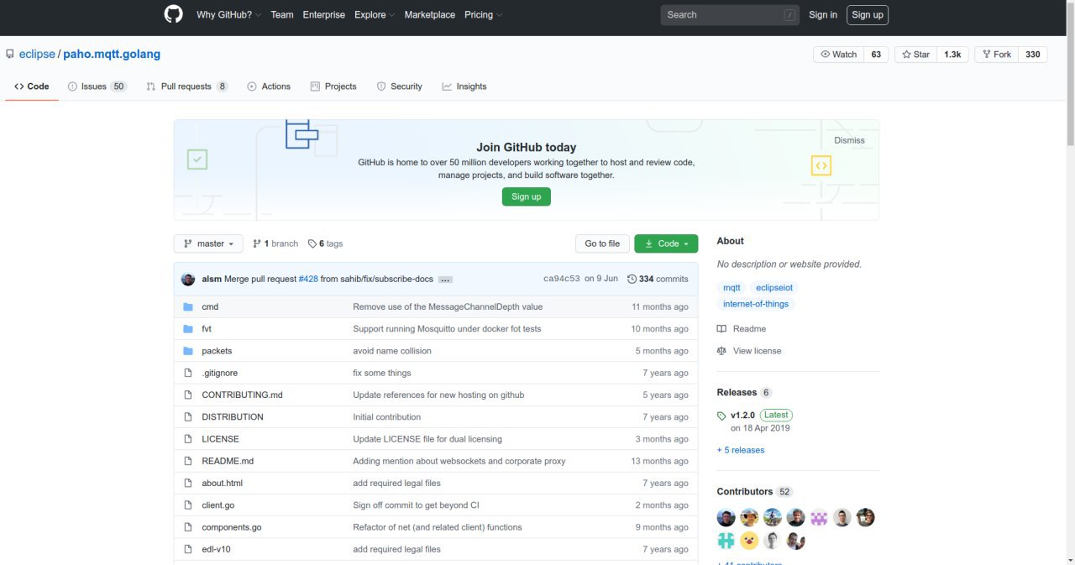Click the scale icon next to View license

click(x=721, y=351)
